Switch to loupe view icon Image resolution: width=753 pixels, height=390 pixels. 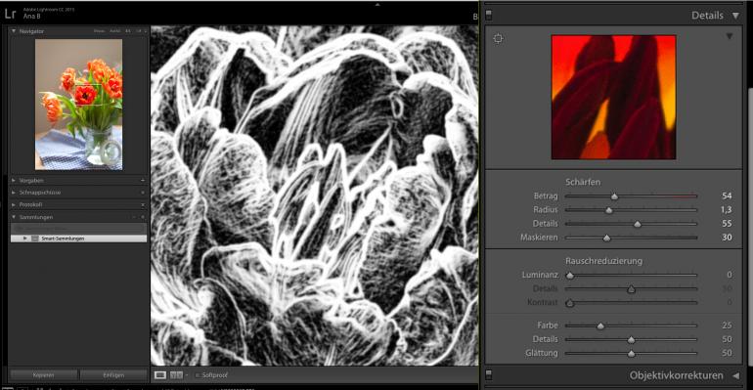coord(160,374)
